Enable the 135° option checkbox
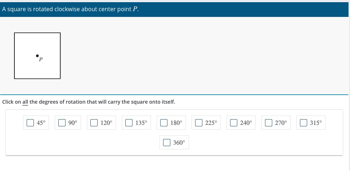Screen dimensions: 350x171 (x=129, y=122)
